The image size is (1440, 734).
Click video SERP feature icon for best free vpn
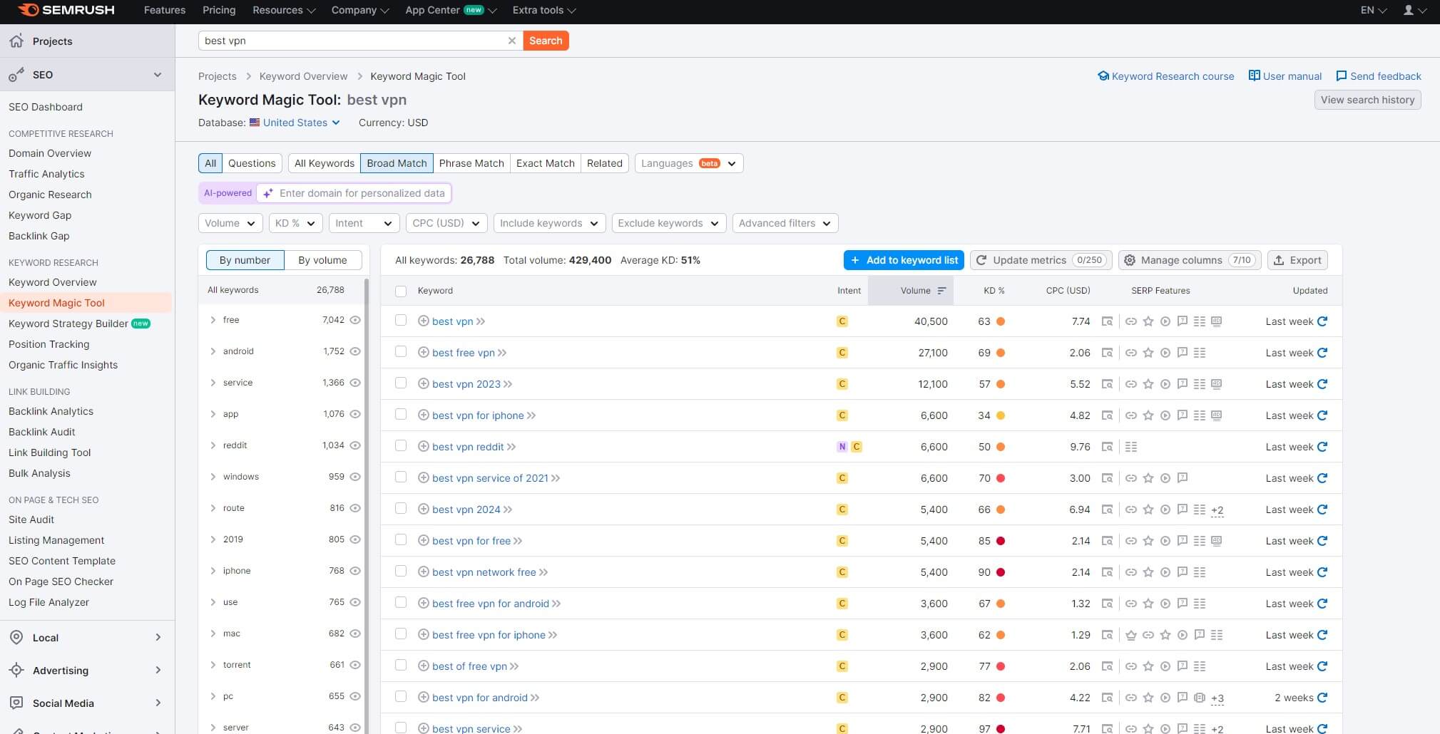click(1165, 353)
